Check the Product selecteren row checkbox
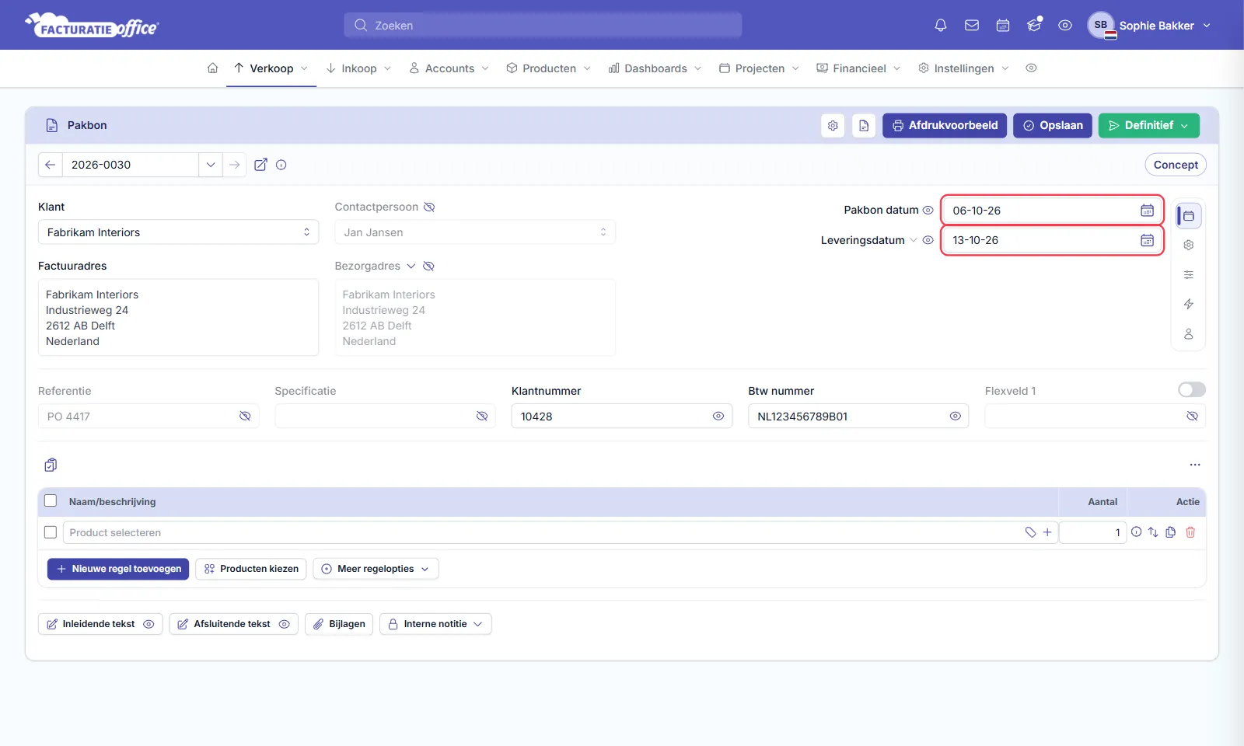Viewport: 1244px width, 746px height. (x=51, y=532)
